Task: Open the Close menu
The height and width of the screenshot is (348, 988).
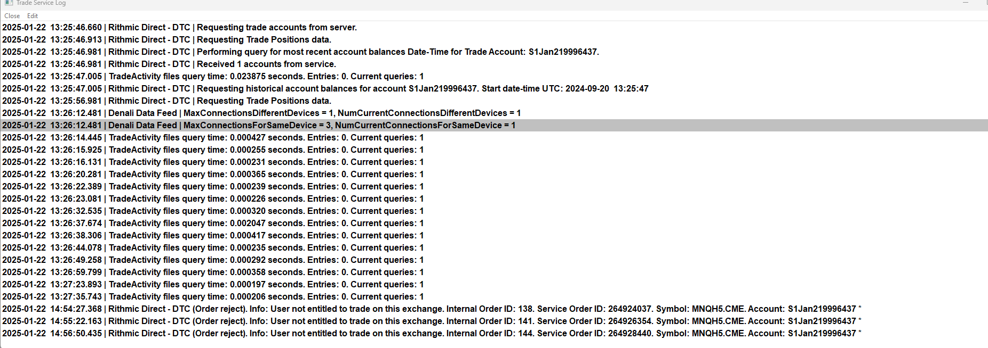Action: (x=12, y=16)
